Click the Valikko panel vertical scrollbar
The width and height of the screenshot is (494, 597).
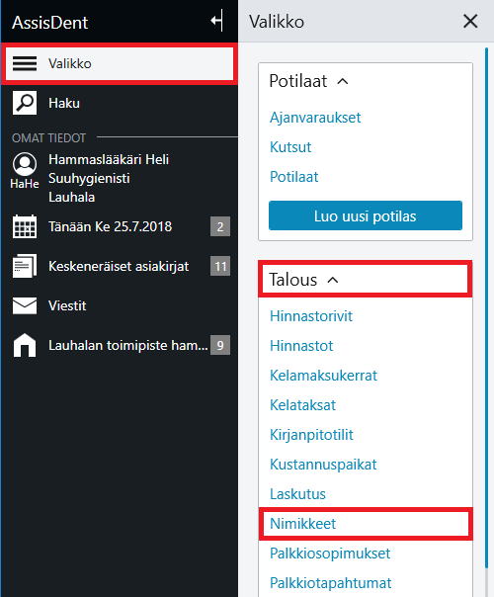click(486, 308)
